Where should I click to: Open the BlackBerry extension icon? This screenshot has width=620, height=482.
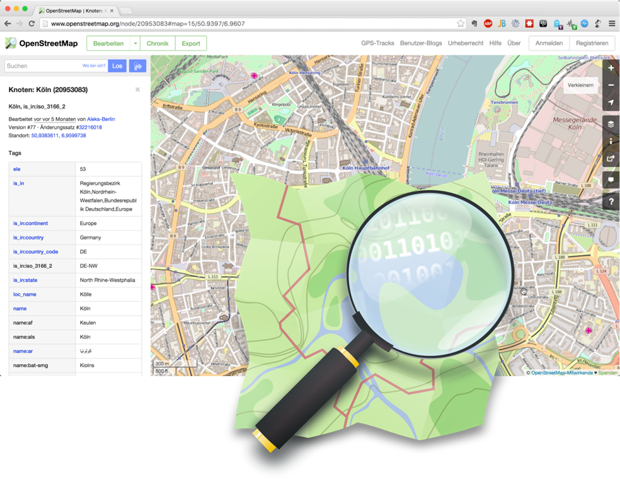(x=543, y=24)
